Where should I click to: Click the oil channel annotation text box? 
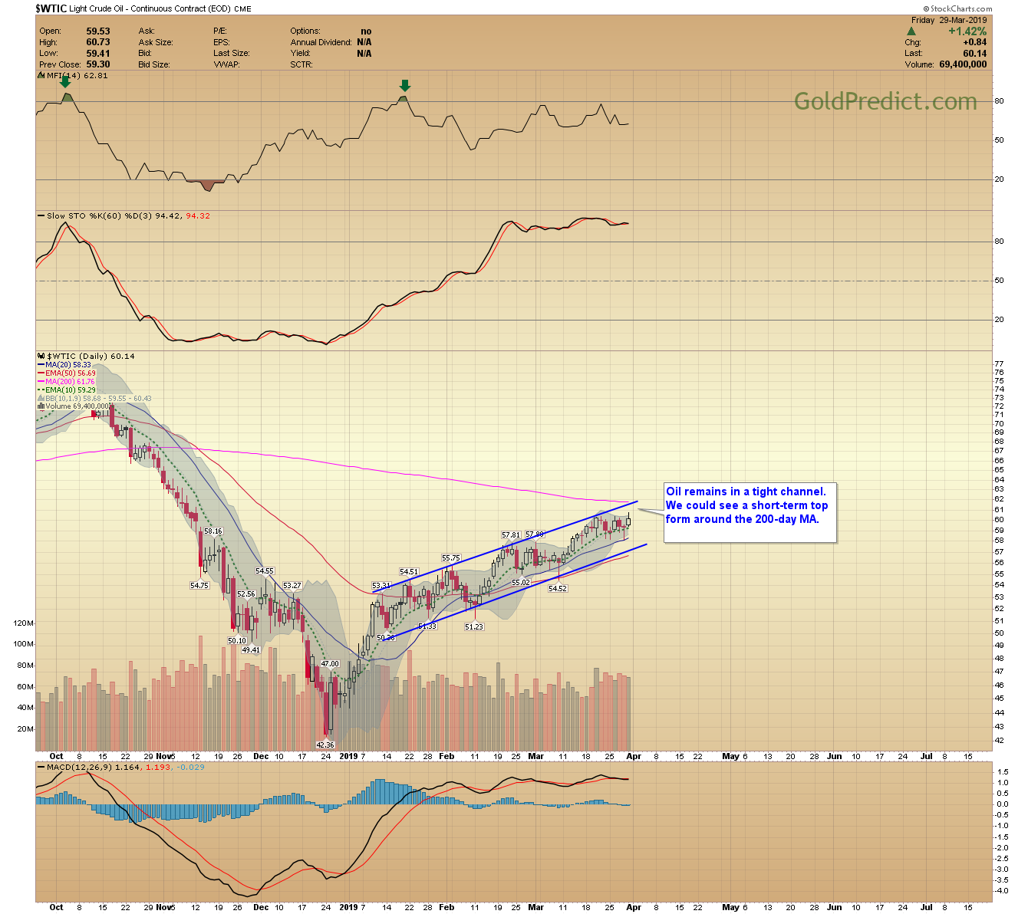[750, 513]
